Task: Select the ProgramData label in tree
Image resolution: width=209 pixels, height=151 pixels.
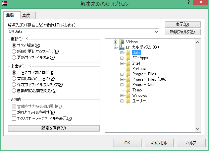Action: [144, 85]
